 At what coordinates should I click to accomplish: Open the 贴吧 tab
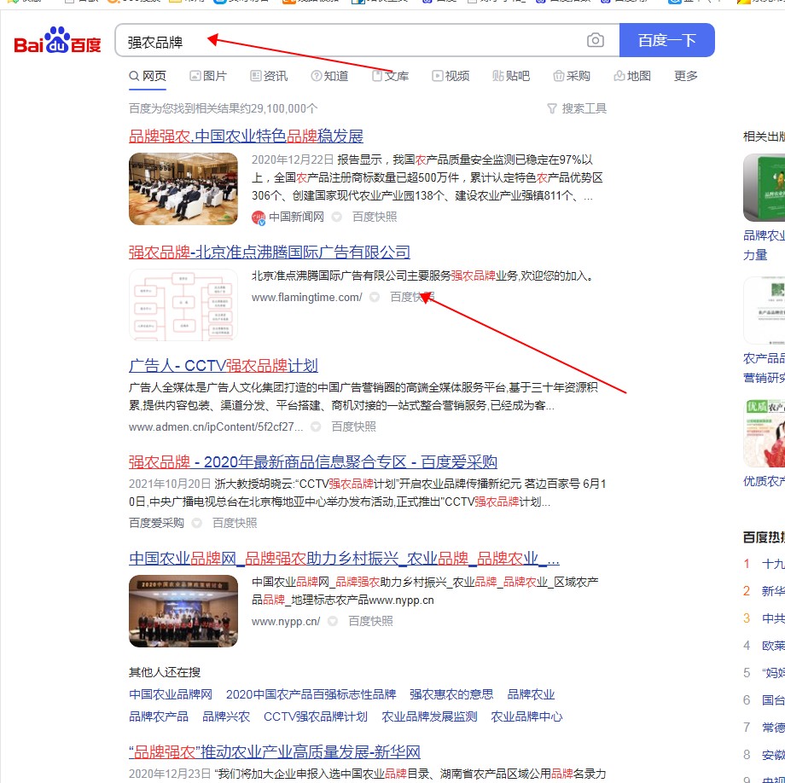[x=511, y=76]
